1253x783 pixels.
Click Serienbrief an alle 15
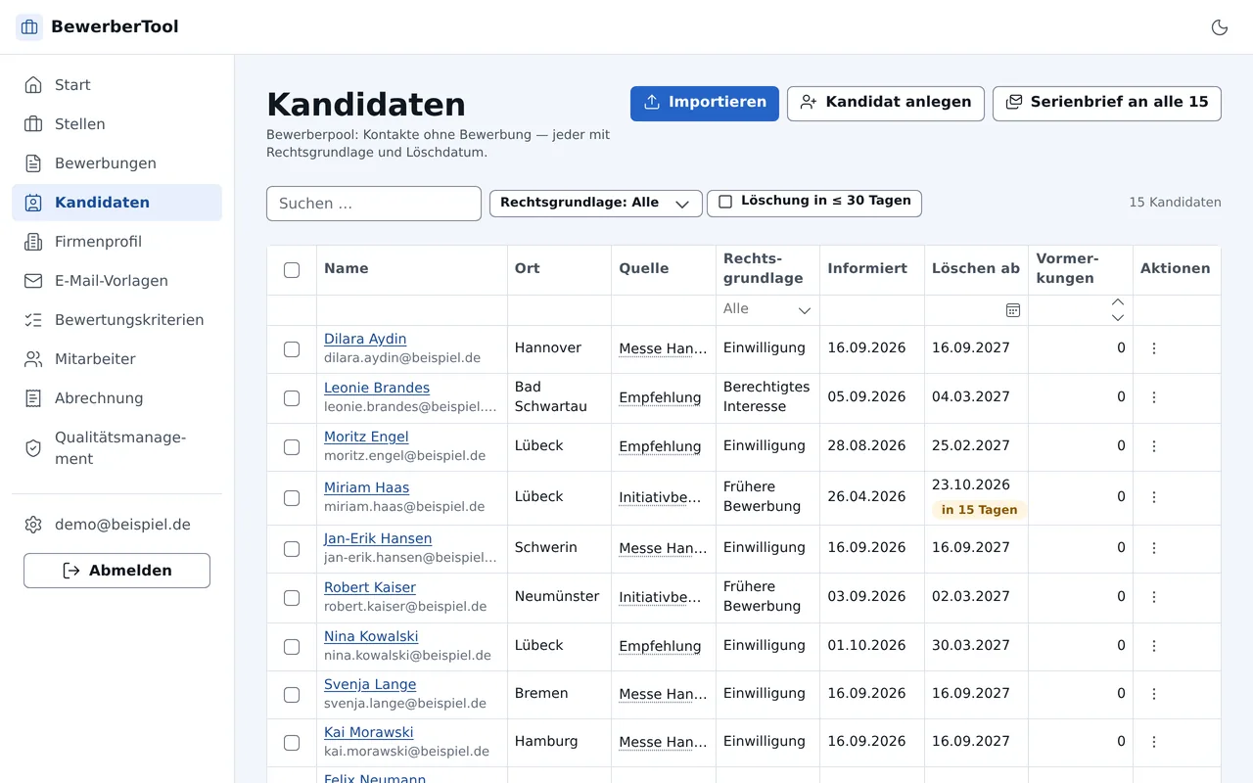click(1107, 104)
